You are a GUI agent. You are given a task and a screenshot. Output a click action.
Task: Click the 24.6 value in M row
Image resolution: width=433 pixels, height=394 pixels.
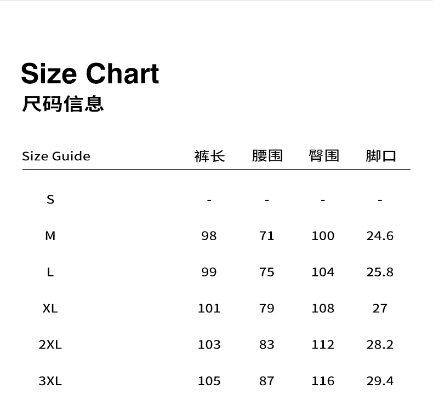click(380, 236)
